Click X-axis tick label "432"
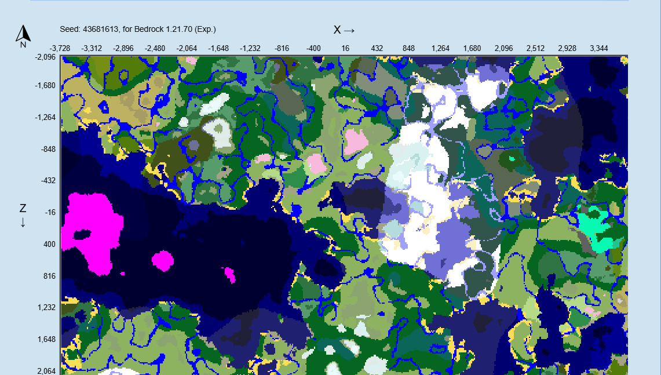This screenshot has width=661, height=375. 377,49
